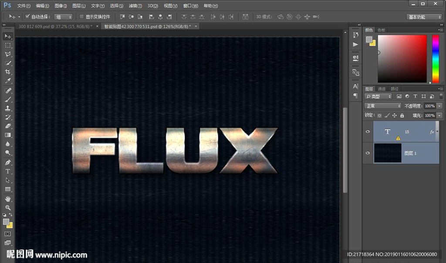Expand the opacity 不透明度 dropdown arrow
Viewport: 446px width, 263px height.
(439, 106)
